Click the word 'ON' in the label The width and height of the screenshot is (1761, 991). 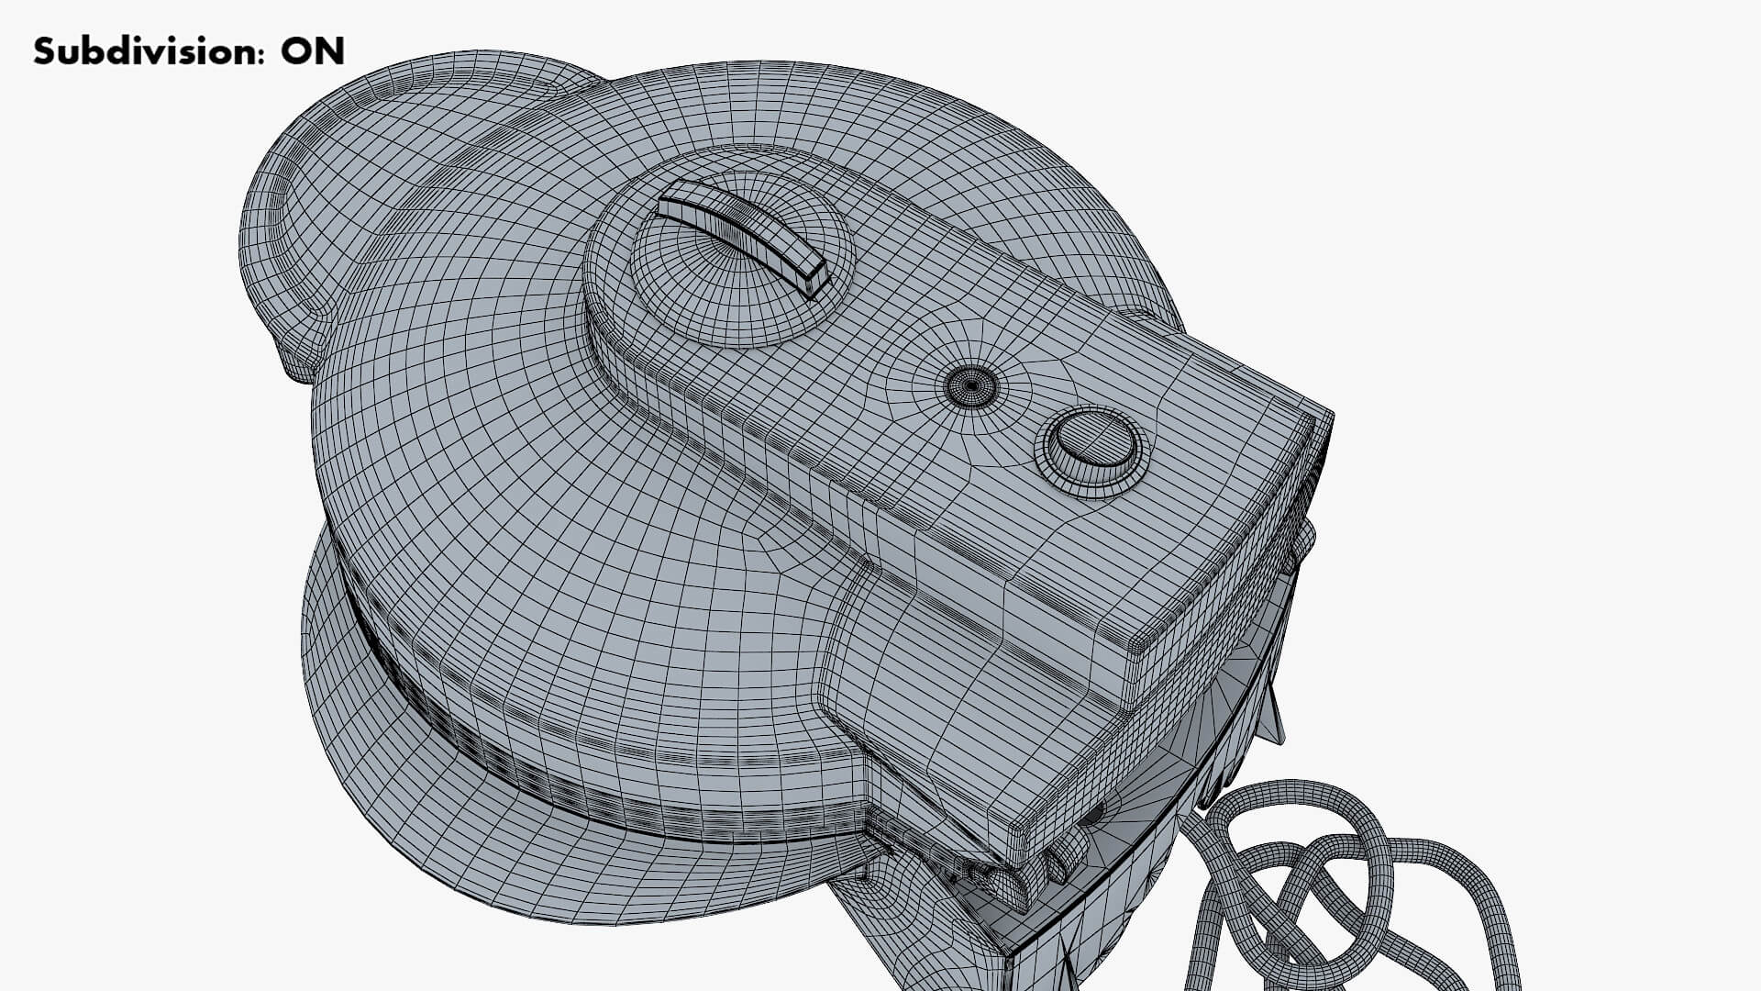(x=313, y=51)
